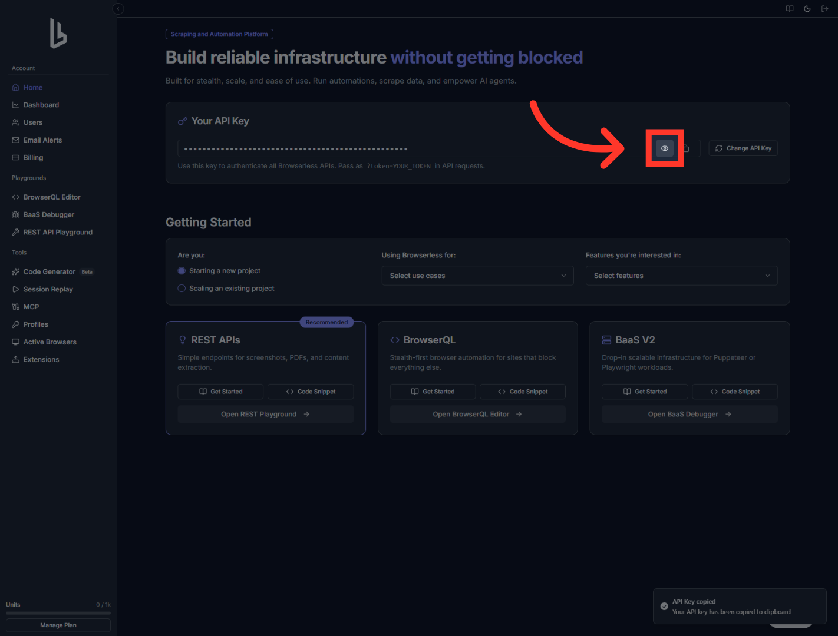Open Code Snippet on the BrowserQL card
Image resolution: width=838 pixels, height=636 pixels.
point(523,392)
